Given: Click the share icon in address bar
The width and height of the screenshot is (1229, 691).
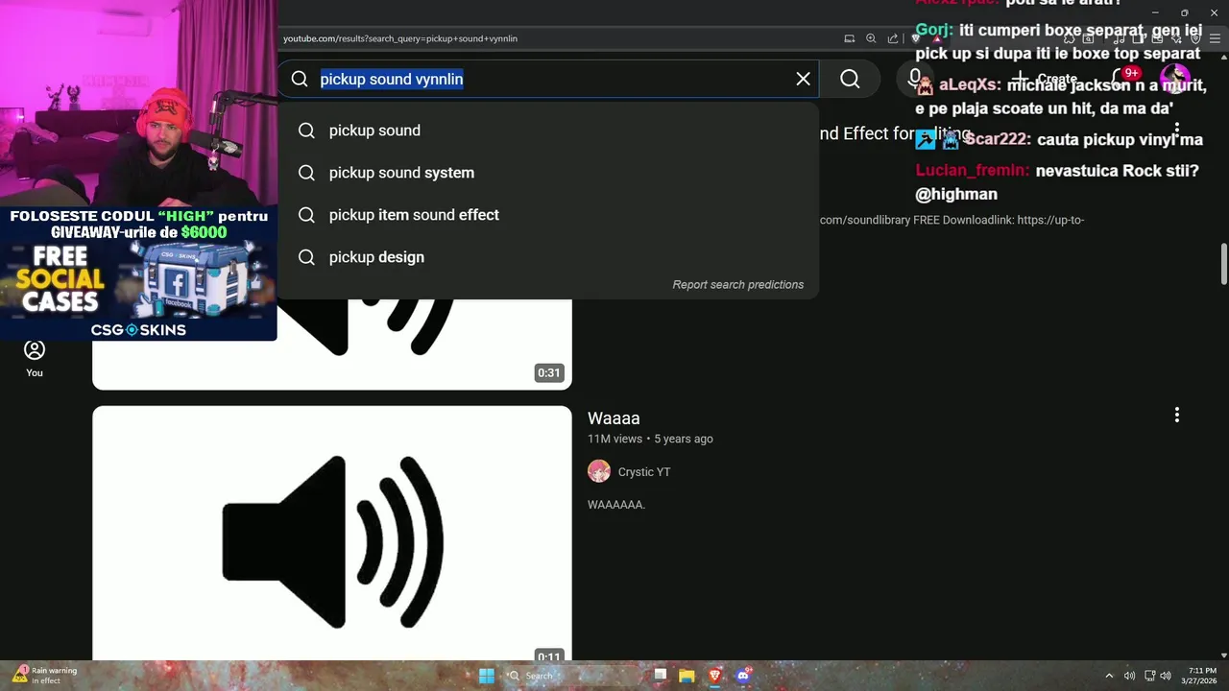Looking at the screenshot, I should pyautogui.click(x=893, y=38).
